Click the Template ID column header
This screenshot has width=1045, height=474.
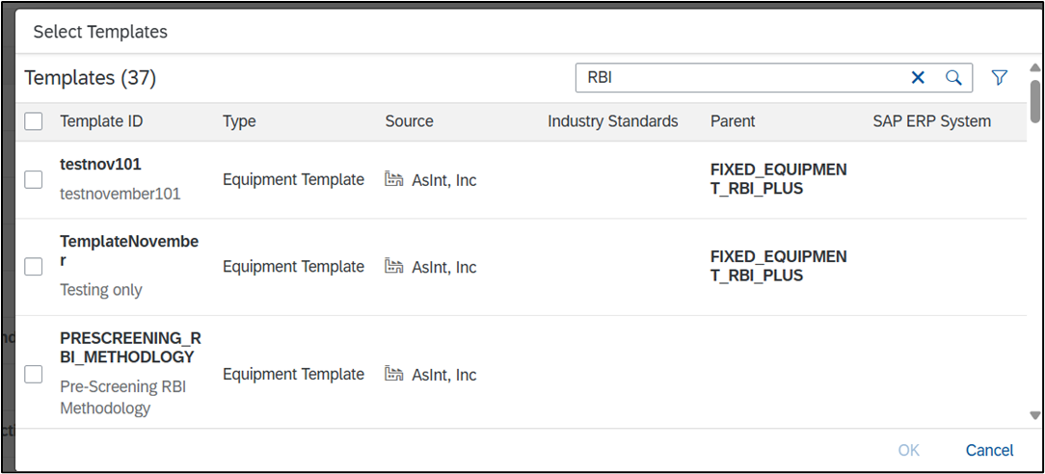(x=101, y=121)
